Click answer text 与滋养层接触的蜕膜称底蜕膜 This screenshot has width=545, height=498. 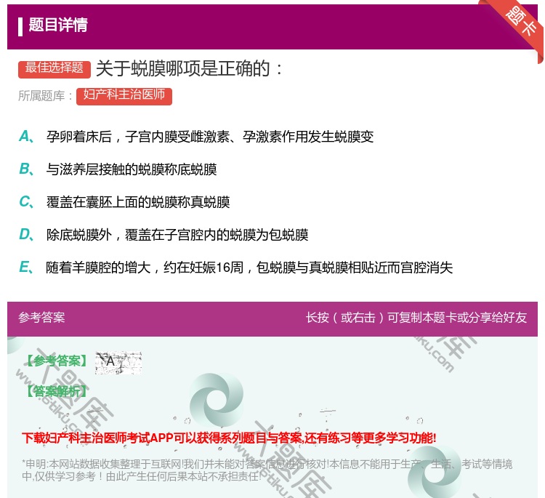132,169
